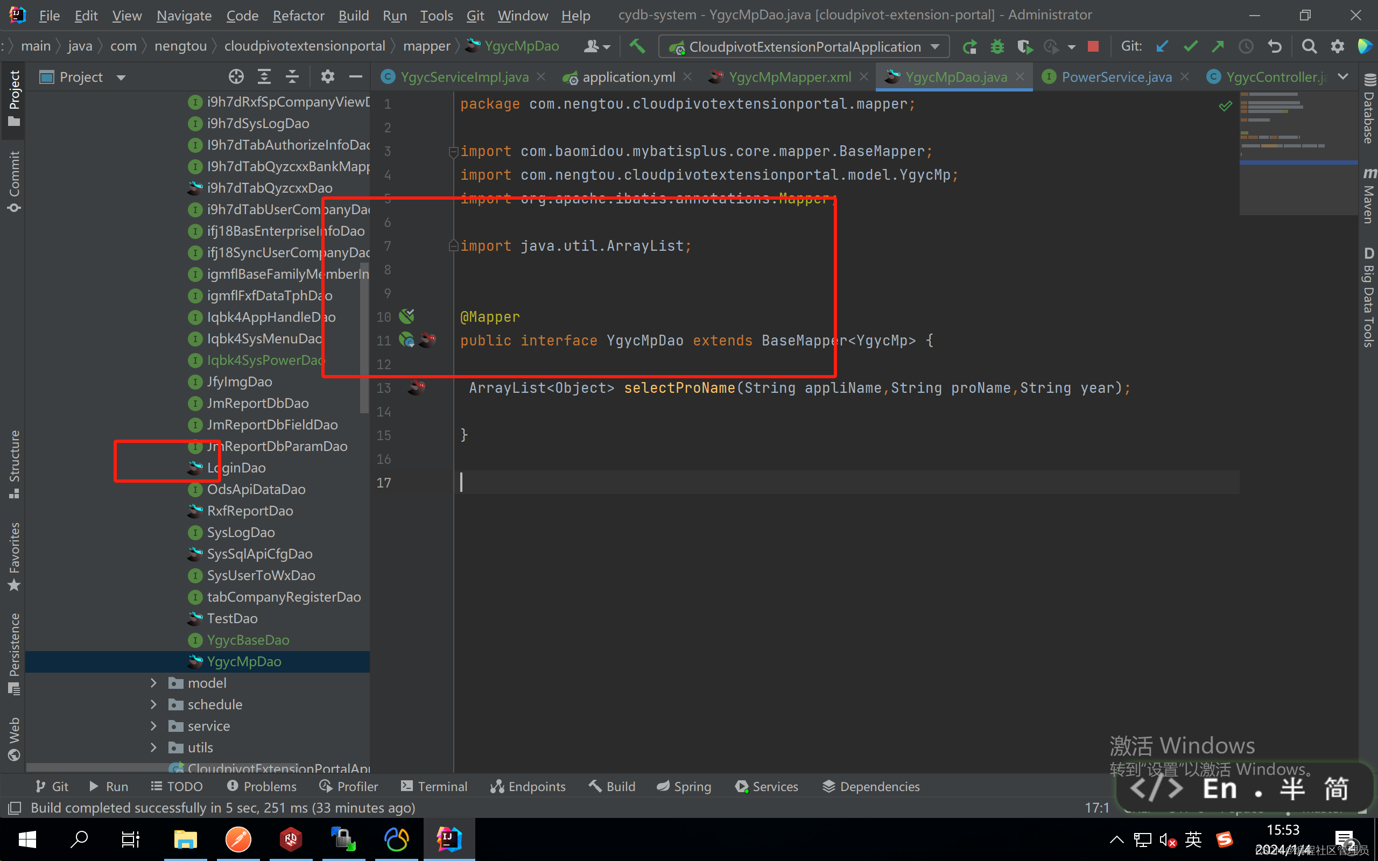Image resolution: width=1378 pixels, height=861 pixels.
Task: Stop the running application
Action: [1093, 46]
